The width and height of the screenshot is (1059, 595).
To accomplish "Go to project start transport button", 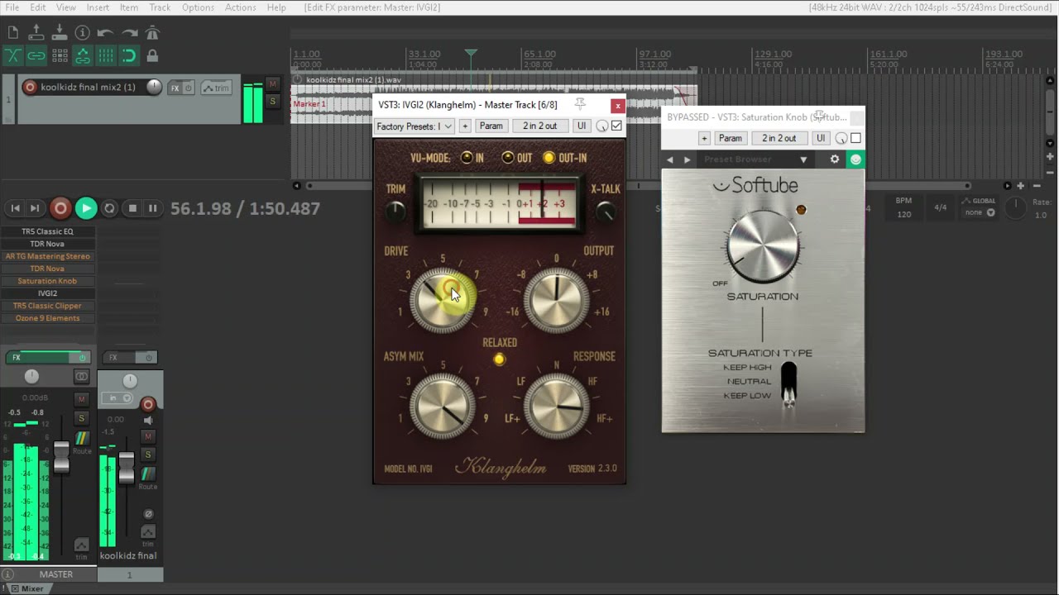I will pyautogui.click(x=14, y=208).
